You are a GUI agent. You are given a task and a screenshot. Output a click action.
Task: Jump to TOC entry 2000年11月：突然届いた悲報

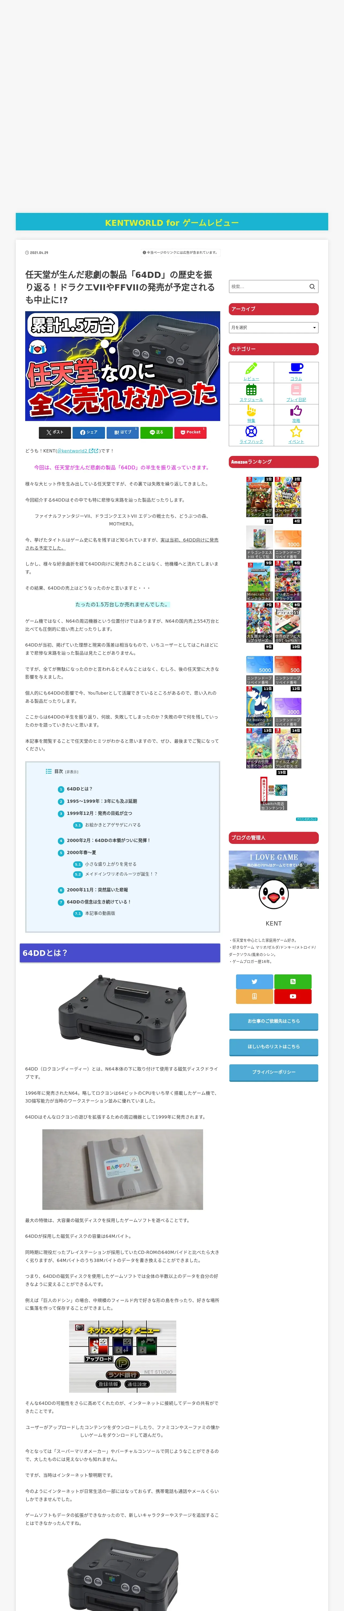pos(98,890)
